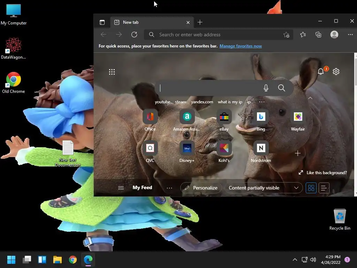Open the Windows Start menu
The width and height of the screenshot is (357, 268).
point(11,260)
